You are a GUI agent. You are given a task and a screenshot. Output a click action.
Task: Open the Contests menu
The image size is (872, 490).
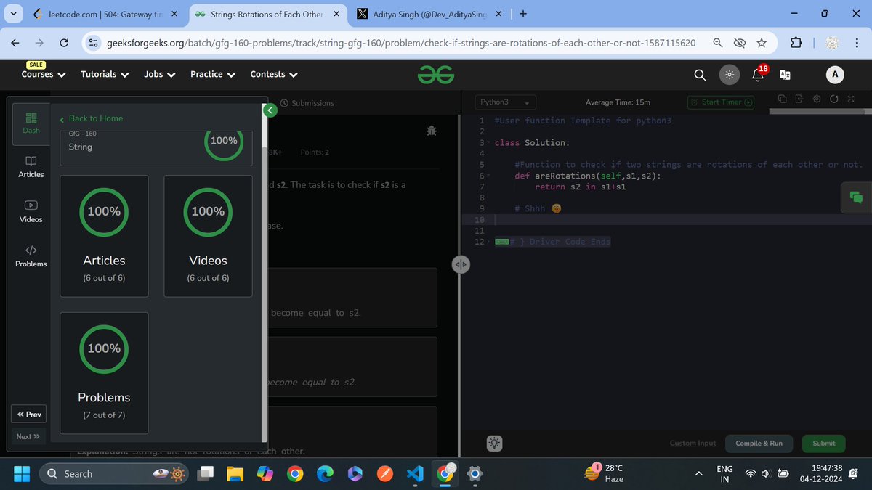tap(274, 74)
